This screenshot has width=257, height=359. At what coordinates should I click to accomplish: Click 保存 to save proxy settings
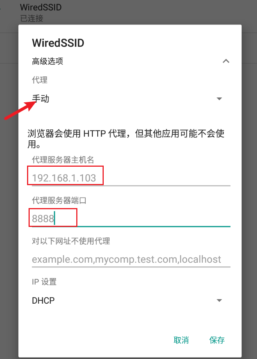click(x=217, y=340)
